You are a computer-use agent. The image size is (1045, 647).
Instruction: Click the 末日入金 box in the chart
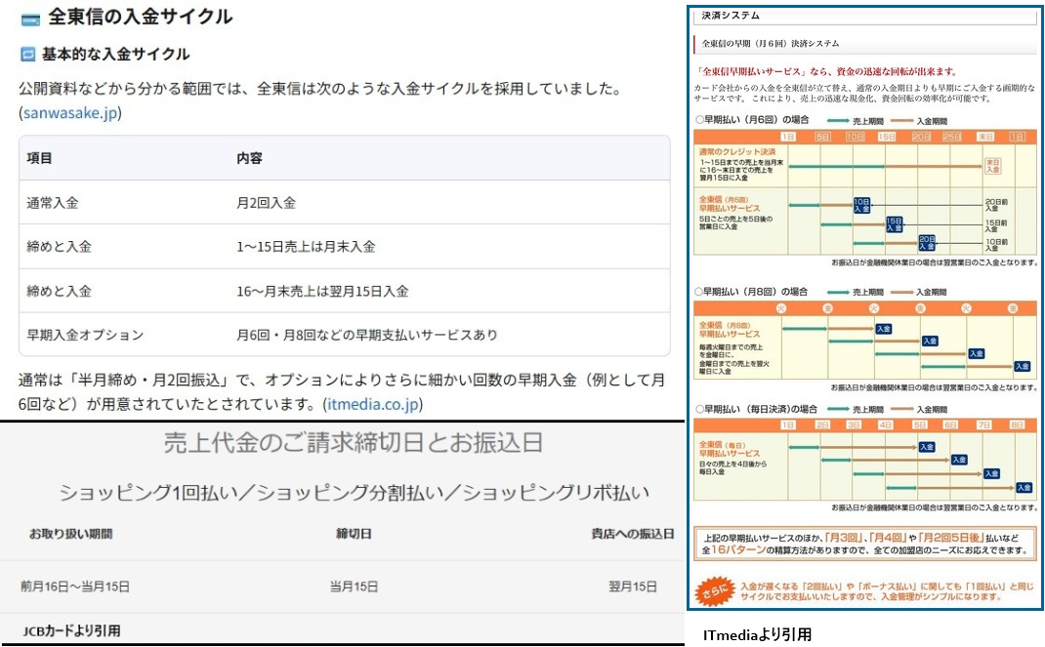pos(992,166)
